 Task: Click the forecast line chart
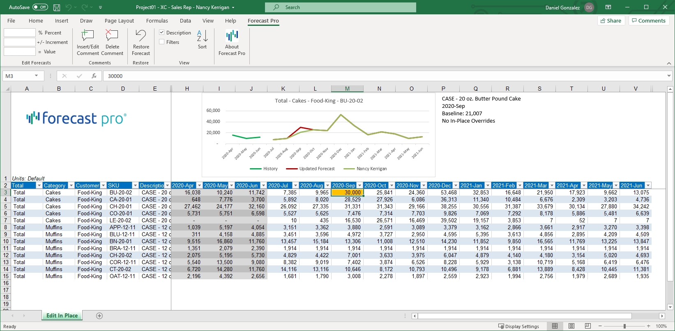pos(318,135)
